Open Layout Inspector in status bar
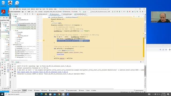 [x=138, y=90]
